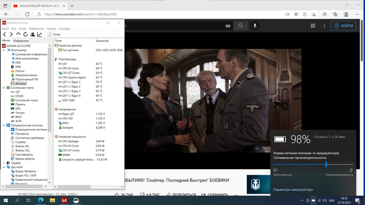
Task: Select Системные драйверы tree item
Action: (27, 138)
